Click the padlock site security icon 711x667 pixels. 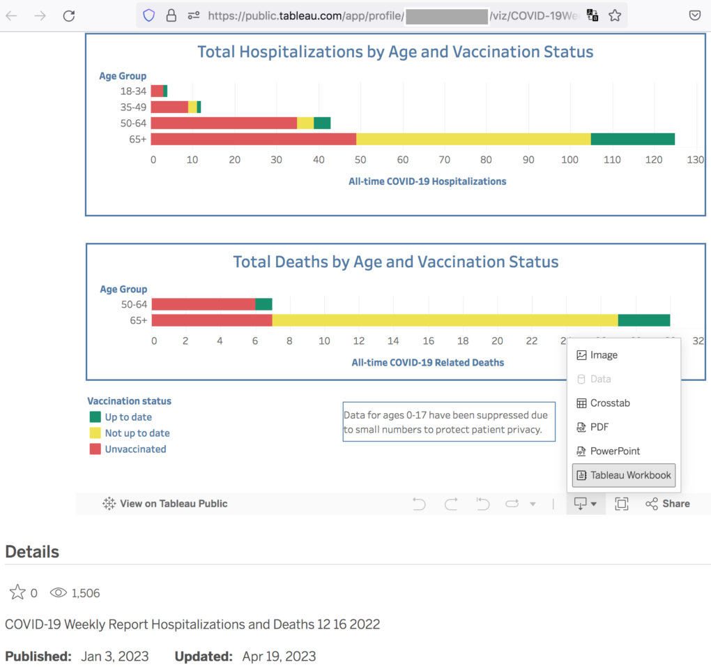(171, 15)
